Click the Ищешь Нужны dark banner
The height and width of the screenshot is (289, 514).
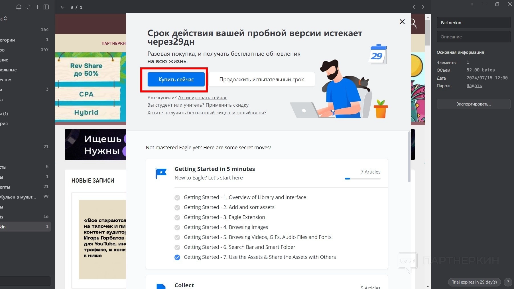point(96,144)
